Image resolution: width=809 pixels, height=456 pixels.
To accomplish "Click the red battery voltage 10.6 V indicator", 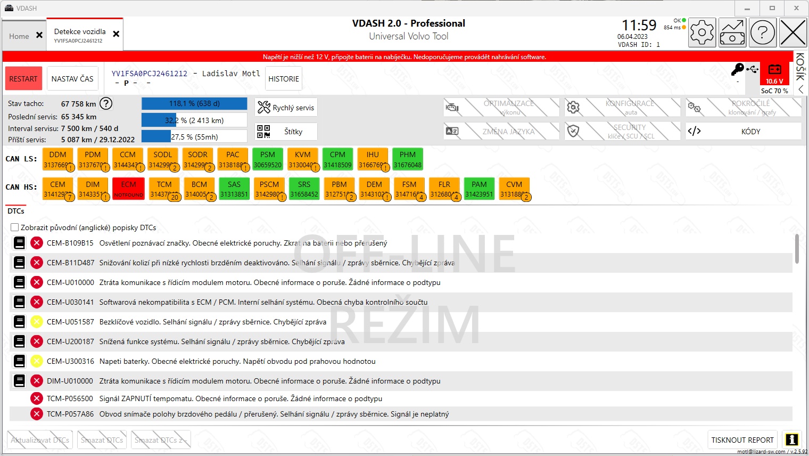I will tap(774, 74).
